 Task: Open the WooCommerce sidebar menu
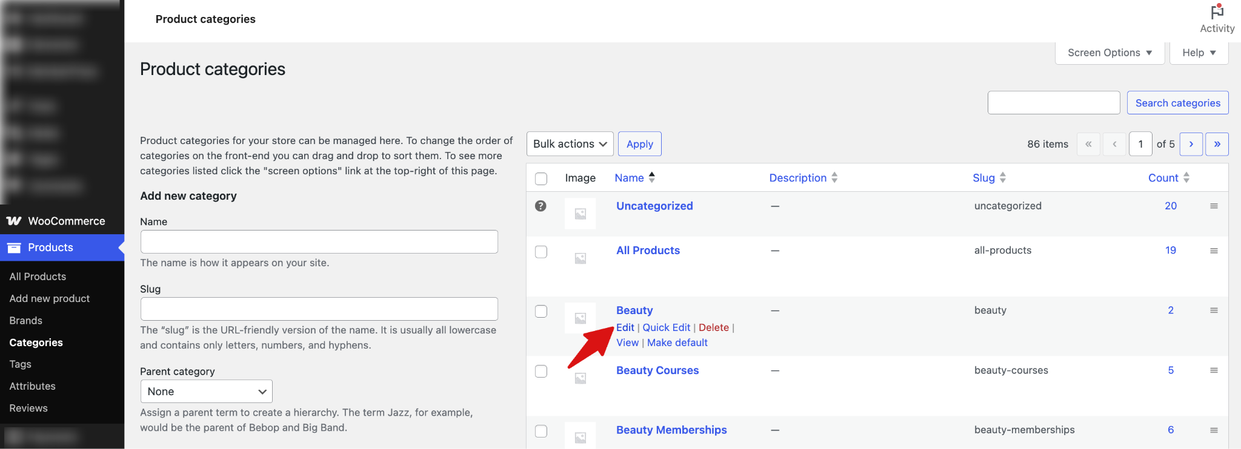click(x=62, y=221)
